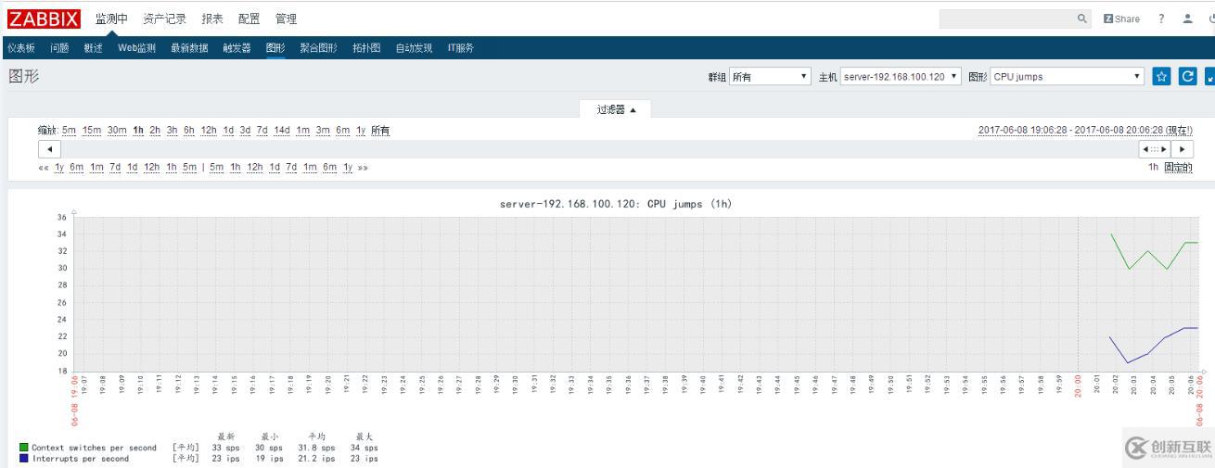Switch to the 最新数据 latest data tab
The image size is (1215, 468).
point(189,48)
